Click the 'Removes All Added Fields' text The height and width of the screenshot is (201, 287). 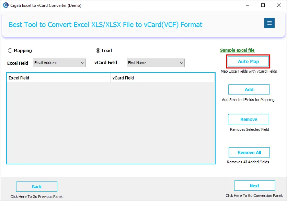point(248,162)
